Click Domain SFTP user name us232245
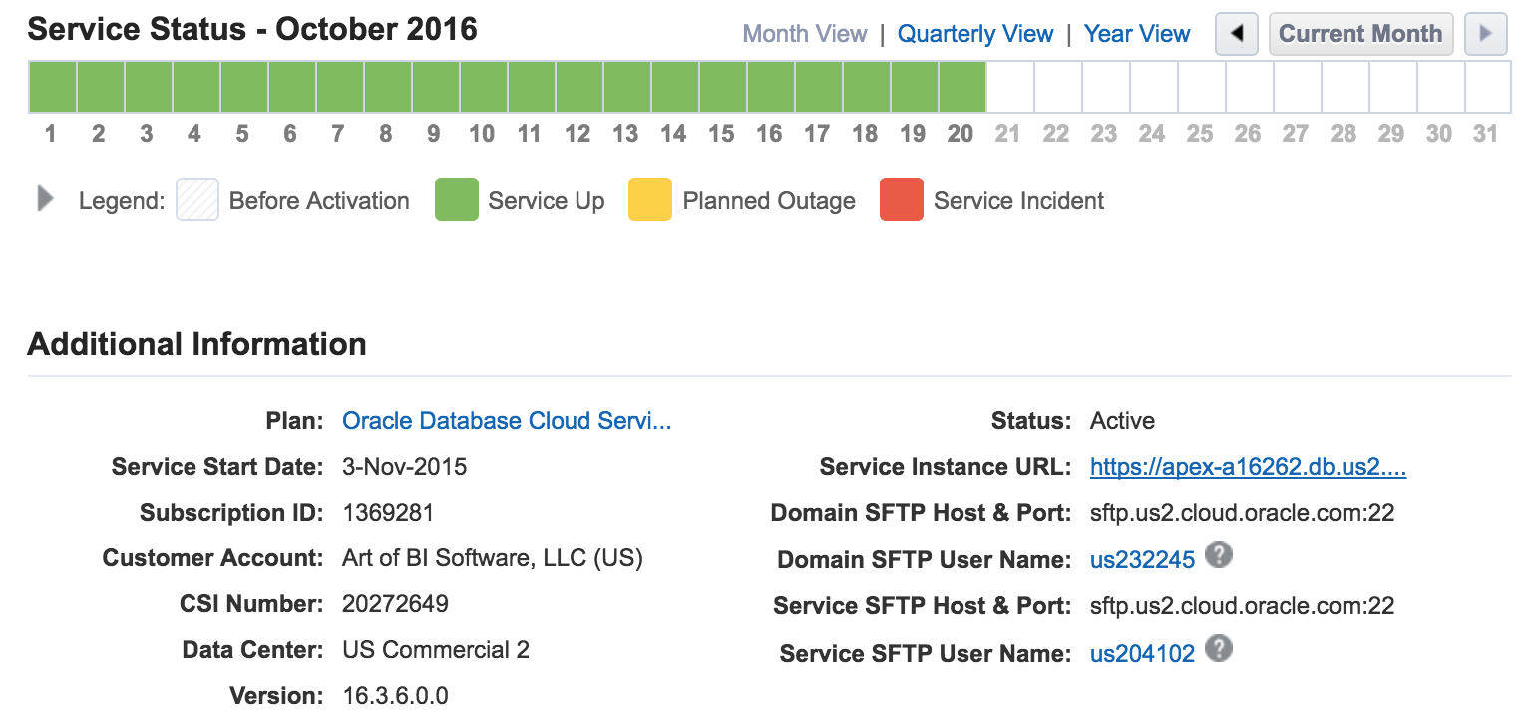Image resolution: width=1538 pixels, height=726 pixels. click(1142, 560)
